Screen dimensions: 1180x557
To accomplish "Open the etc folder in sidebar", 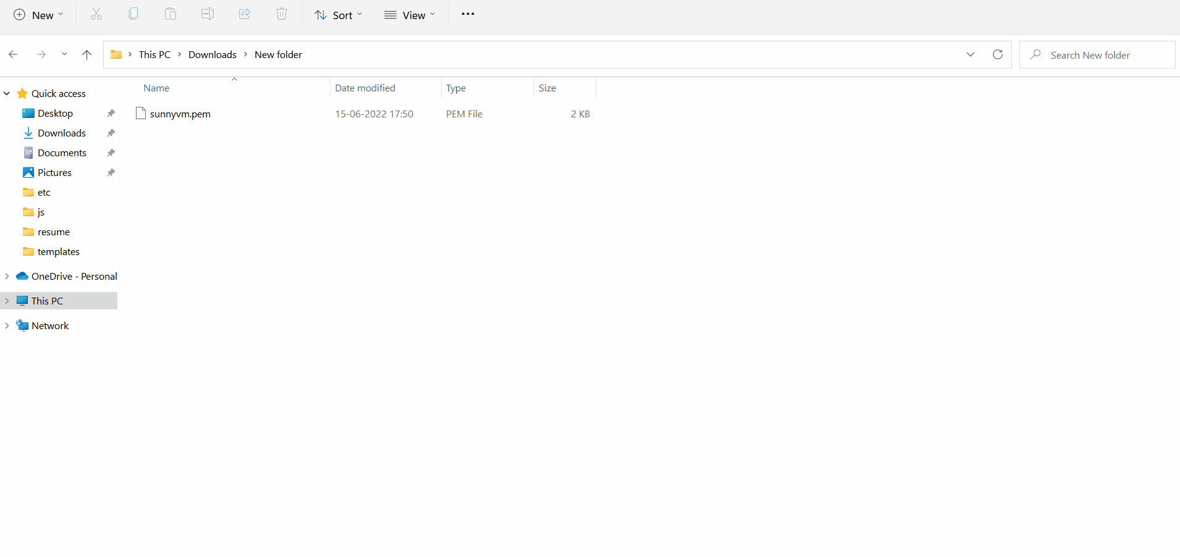I will point(43,192).
